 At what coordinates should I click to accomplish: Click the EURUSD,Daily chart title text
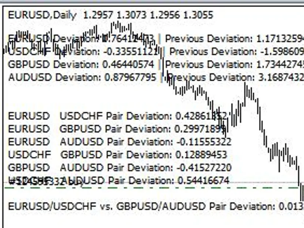click(x=42, y=15)
